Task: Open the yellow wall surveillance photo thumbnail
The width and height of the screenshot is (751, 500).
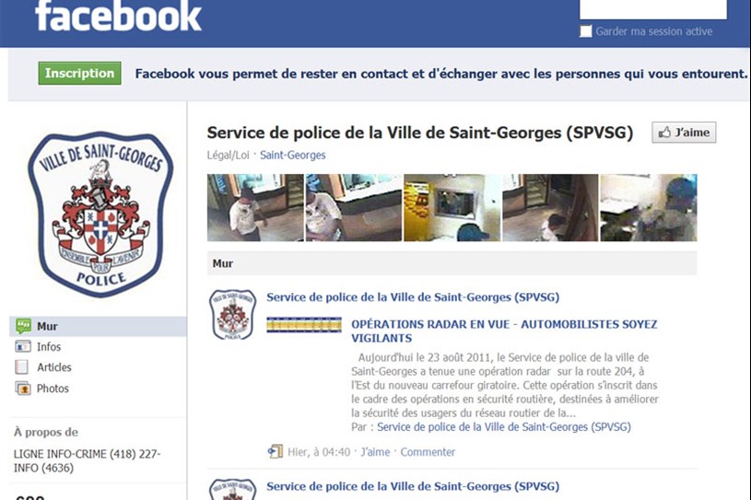Action: pyautogui.click(x=452, y=208)
